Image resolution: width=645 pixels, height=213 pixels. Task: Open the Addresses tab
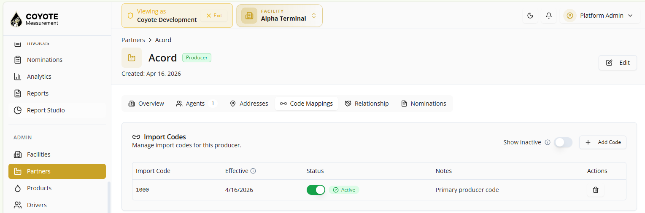pos(249,104)
